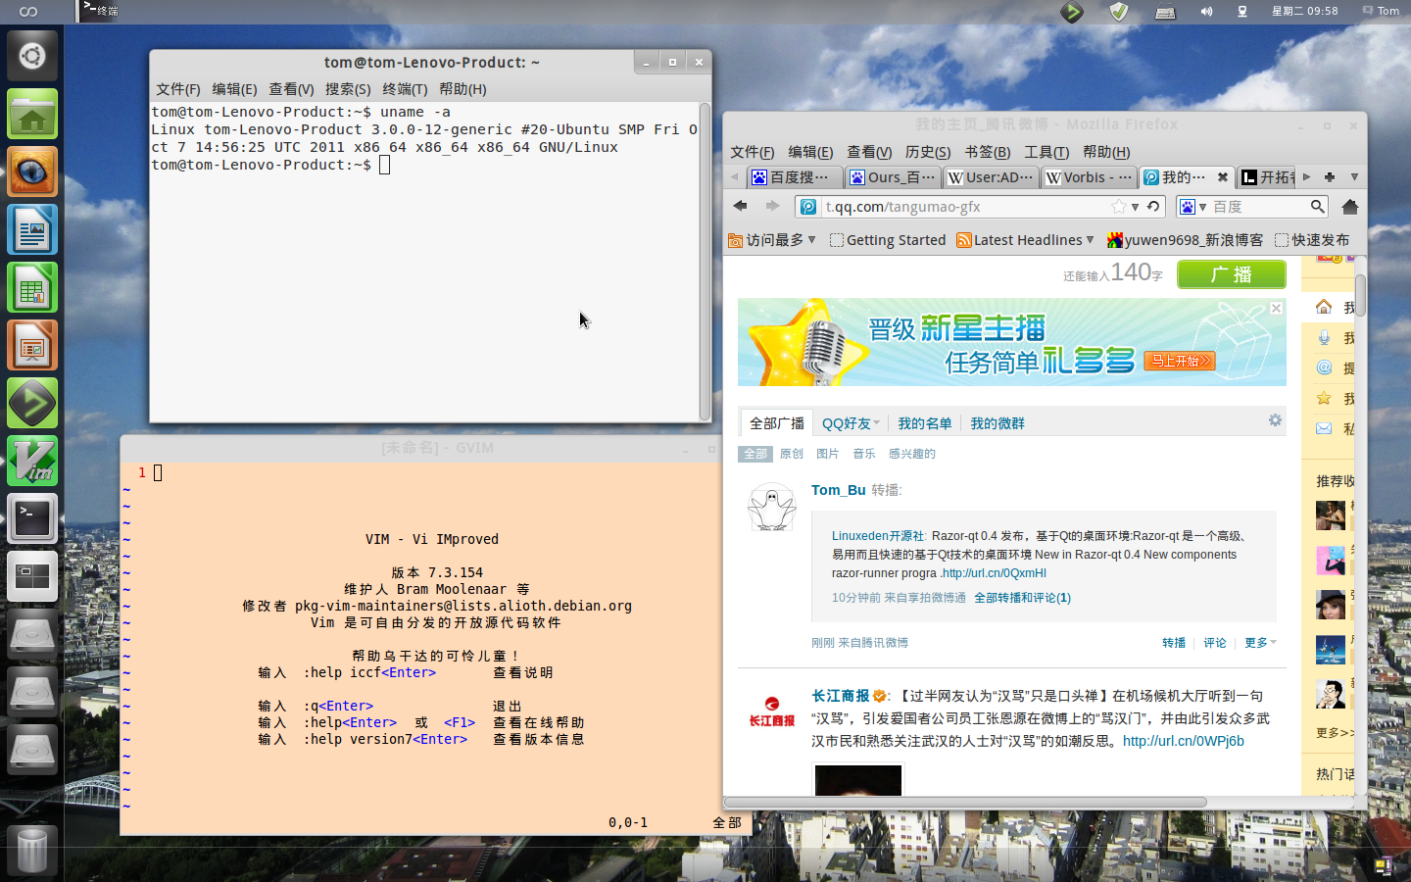This screenshot has height=882, width=1411.
Task: Select the 我的名单 feed tab
Action: (x=925, y=423)
